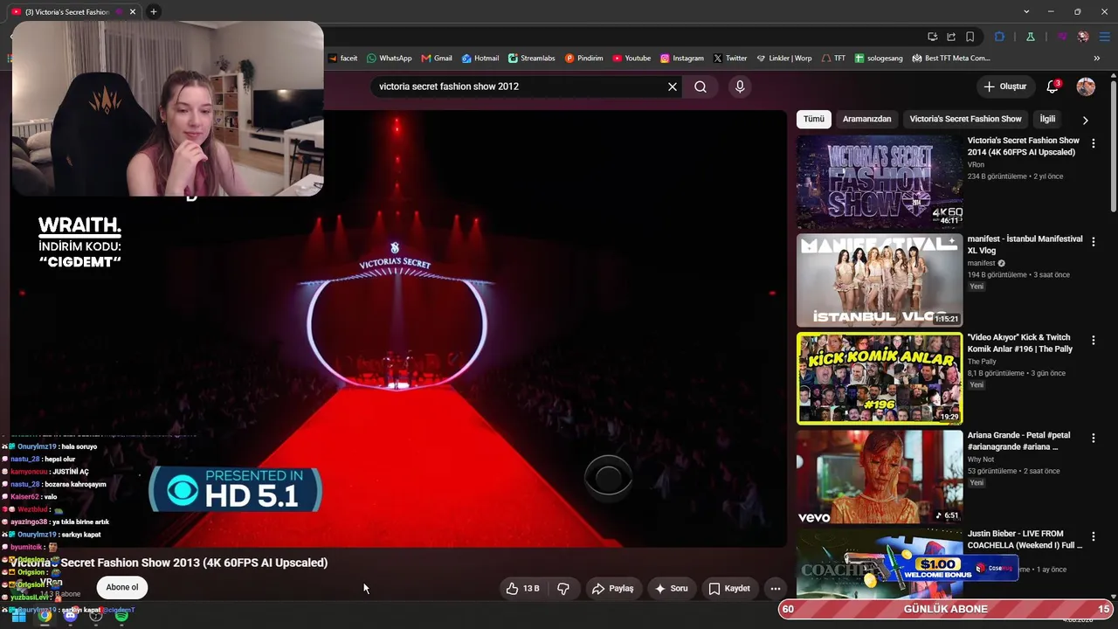This screenshot has height=629, width=1118.
Task: Select the İlgili filter chip
Action: [x=1047, y=119]
